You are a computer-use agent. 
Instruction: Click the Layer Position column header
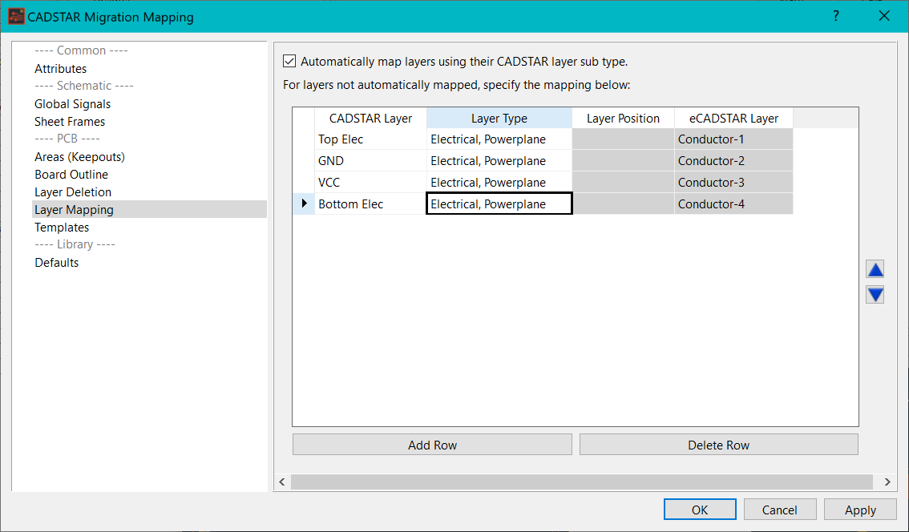[x=623, y=119]
